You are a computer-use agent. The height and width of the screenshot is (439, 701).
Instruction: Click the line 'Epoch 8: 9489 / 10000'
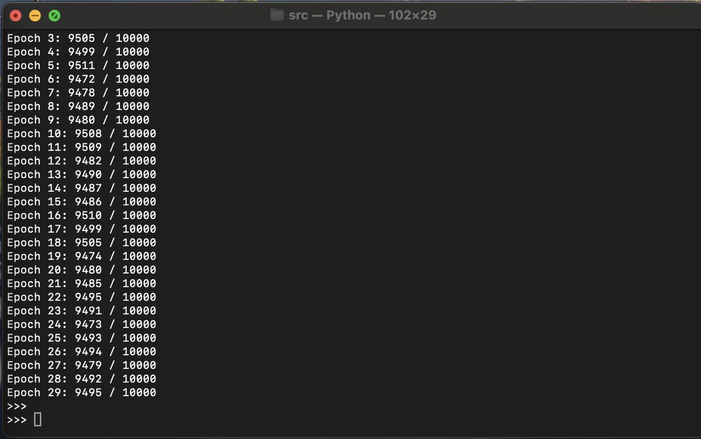(78, 106)
